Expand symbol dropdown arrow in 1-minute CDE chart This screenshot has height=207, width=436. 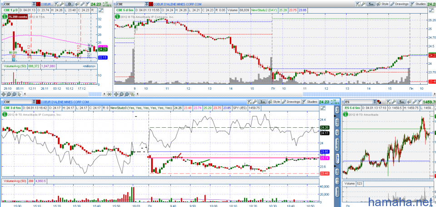[34, 102]
